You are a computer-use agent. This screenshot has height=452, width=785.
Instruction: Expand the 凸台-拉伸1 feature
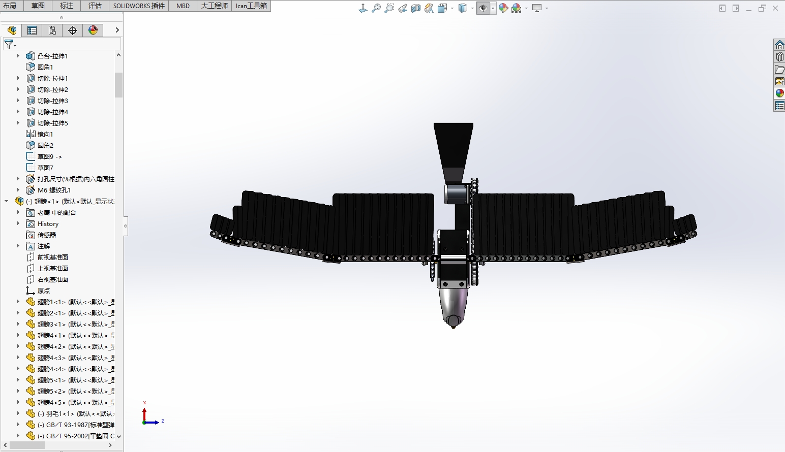point(18,56)
